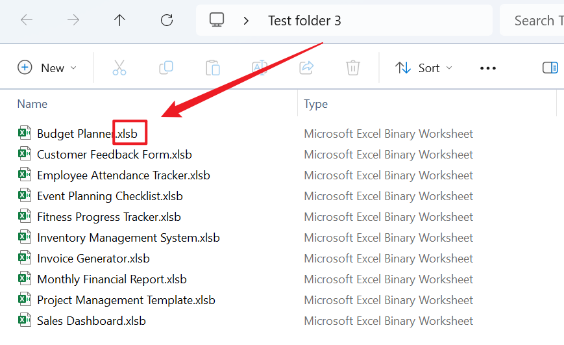Sort files by the Type column header
The image size is (564, 345).
pyautogui.click(x=316, y=104)
